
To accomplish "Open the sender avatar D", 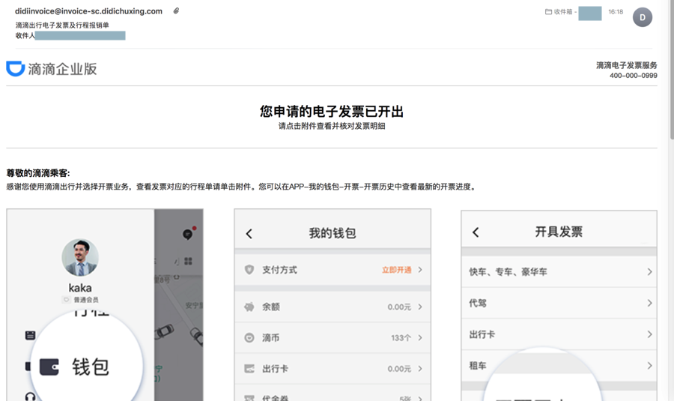I will [x=643, y=17].
